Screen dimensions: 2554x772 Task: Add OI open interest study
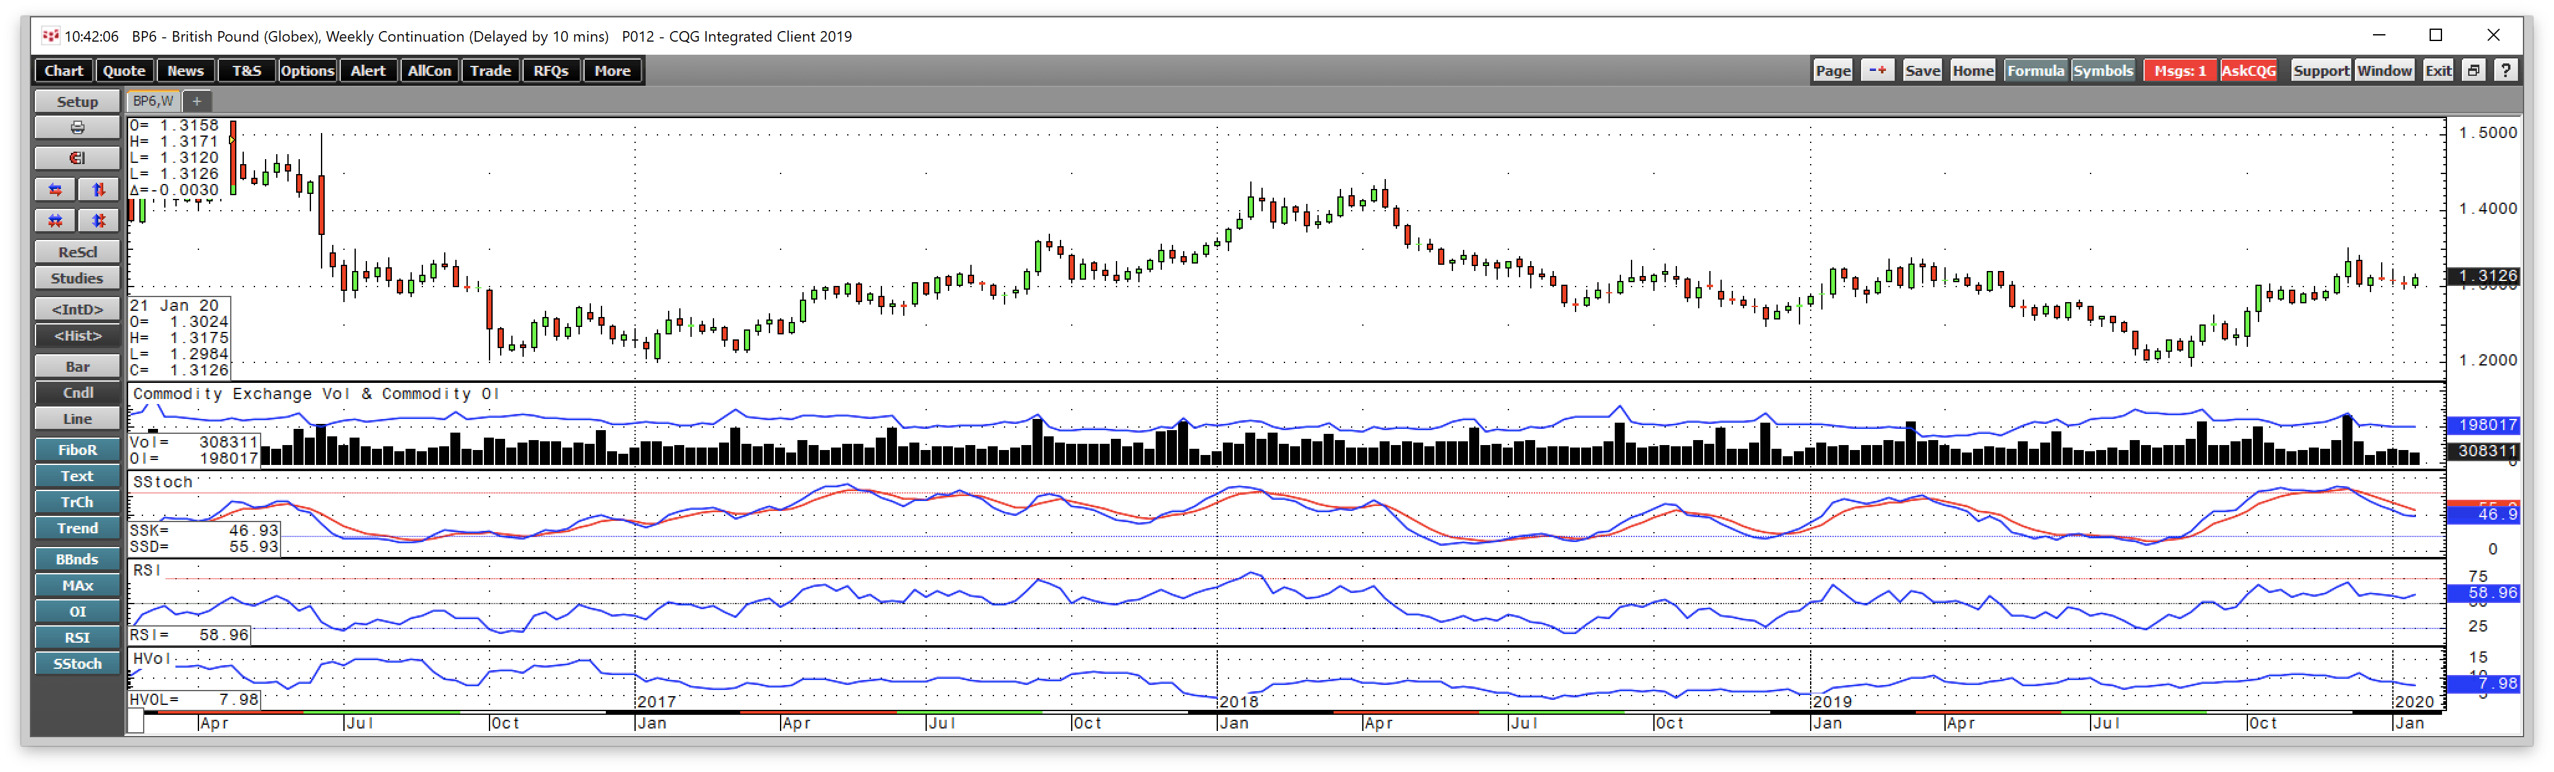tap(77, 612)
